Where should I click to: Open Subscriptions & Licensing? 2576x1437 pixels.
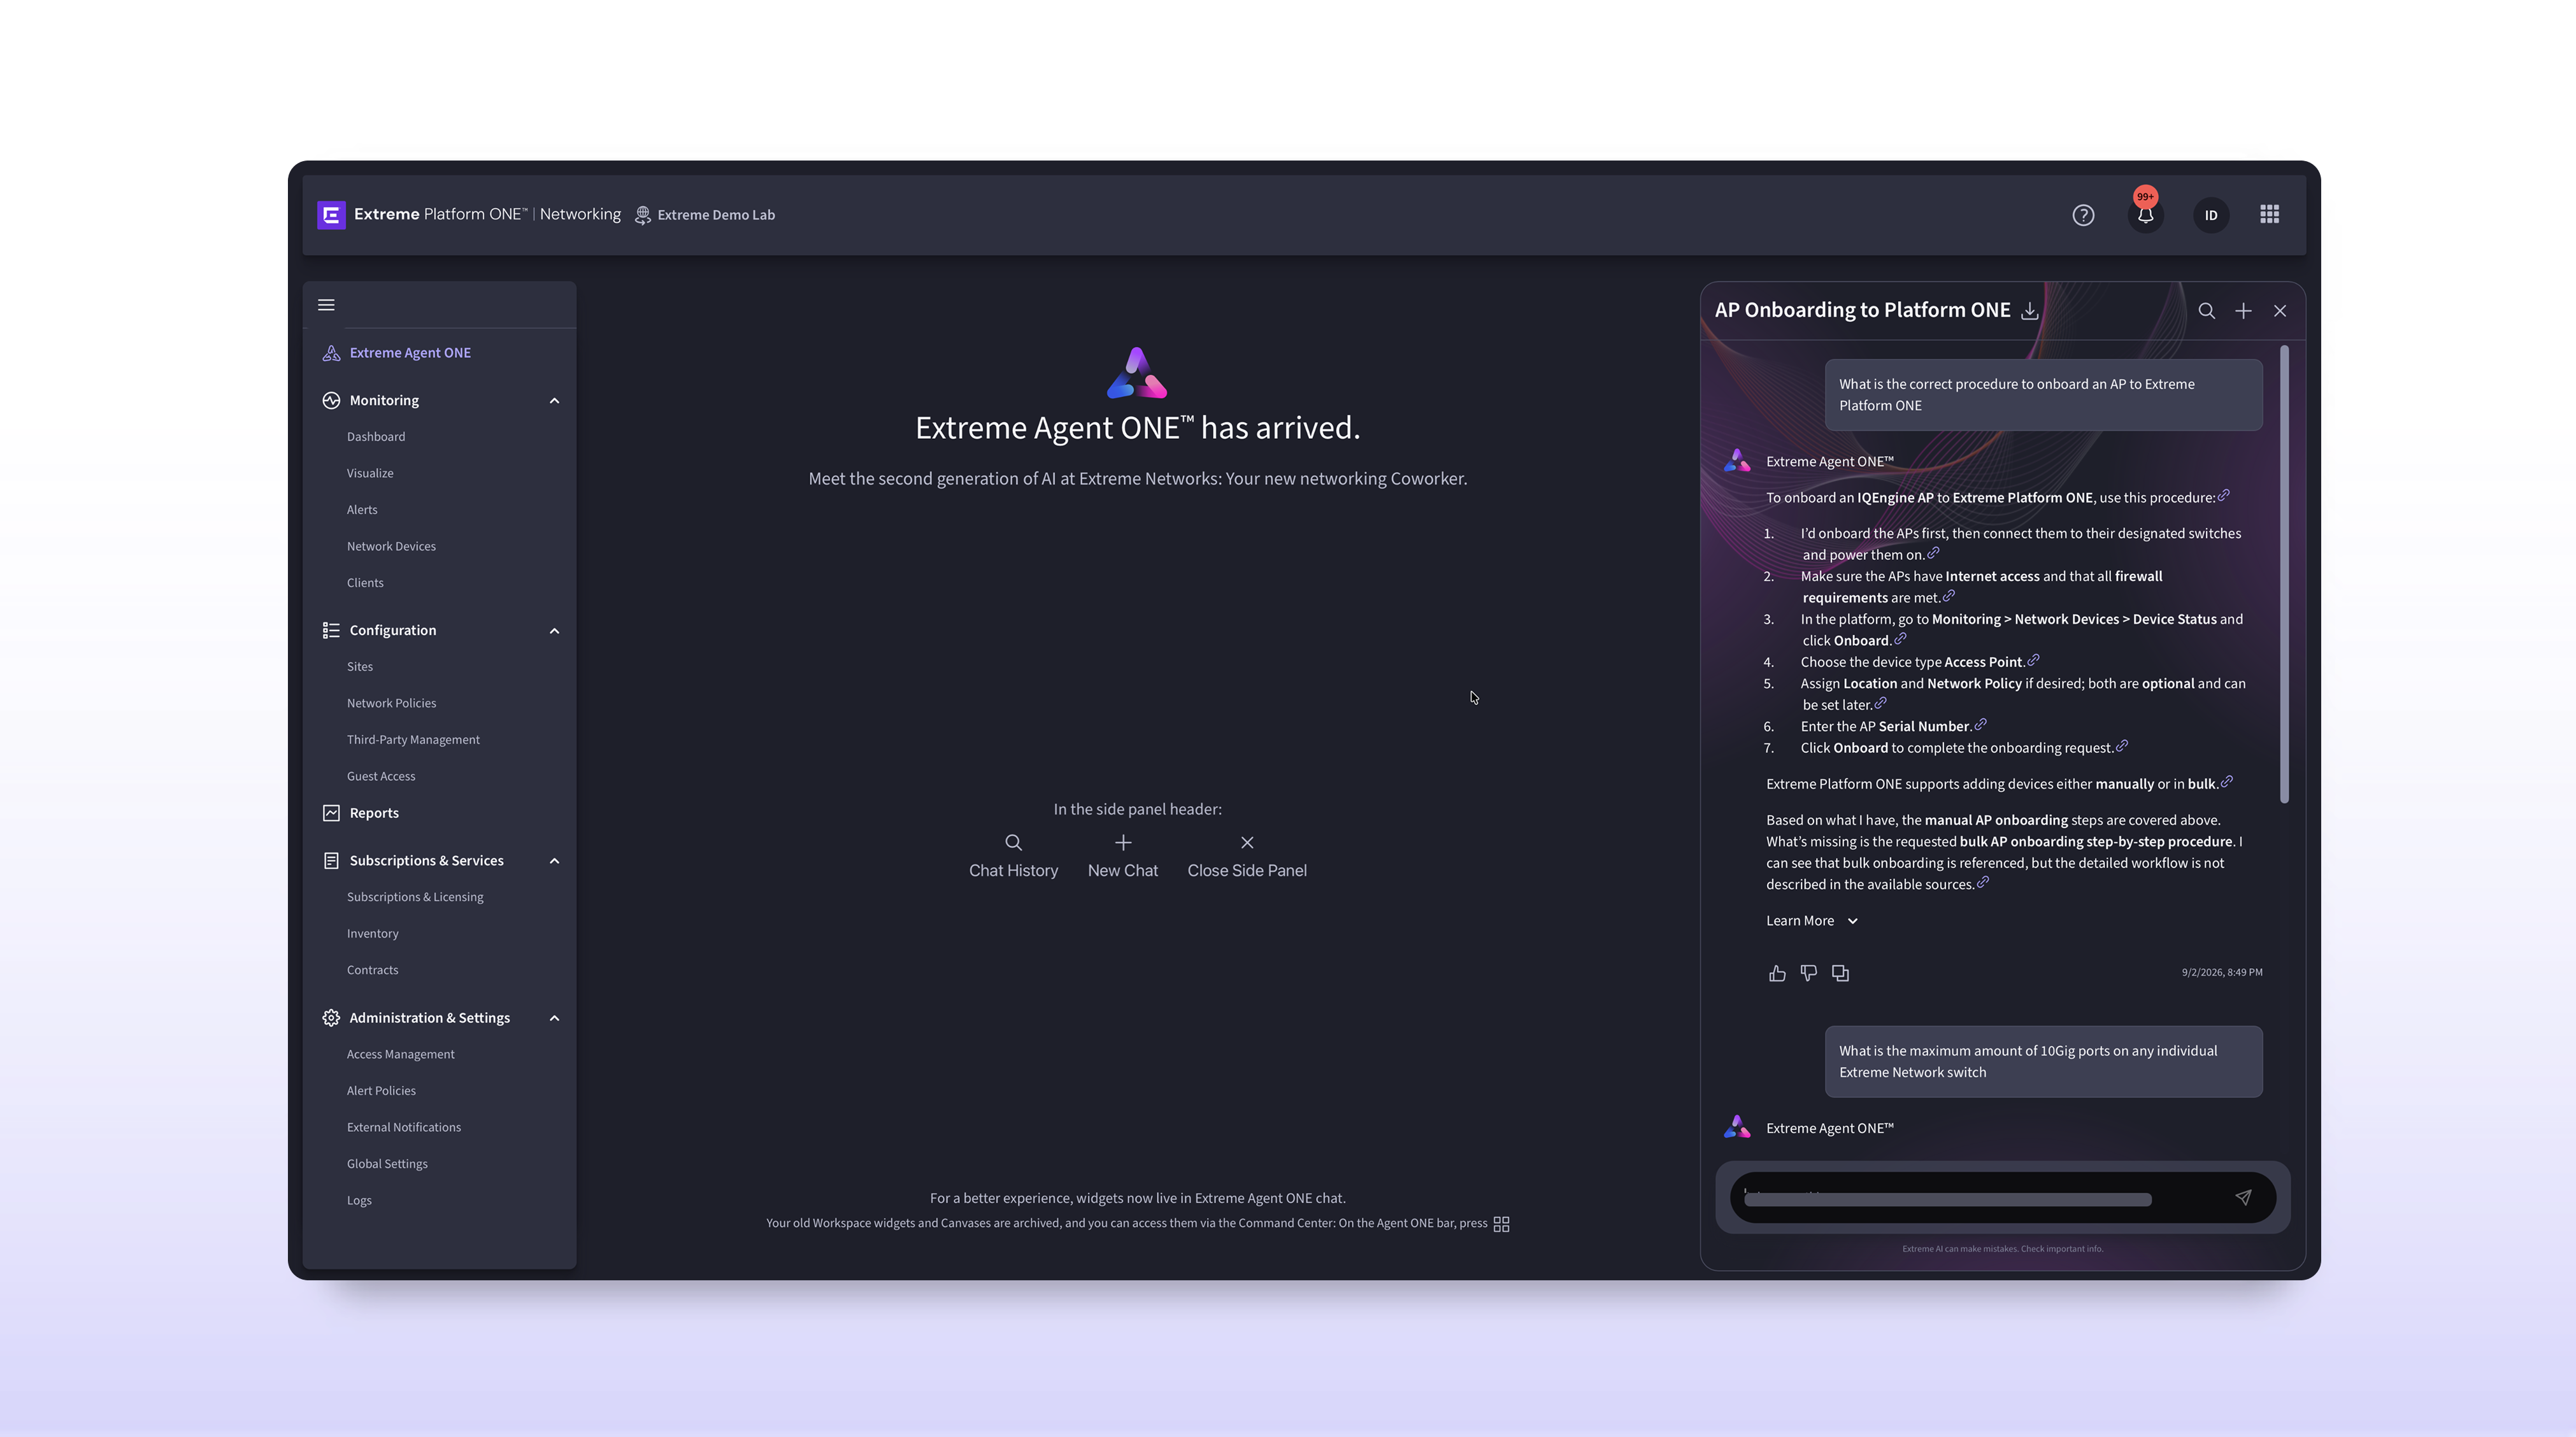(415, 897)
